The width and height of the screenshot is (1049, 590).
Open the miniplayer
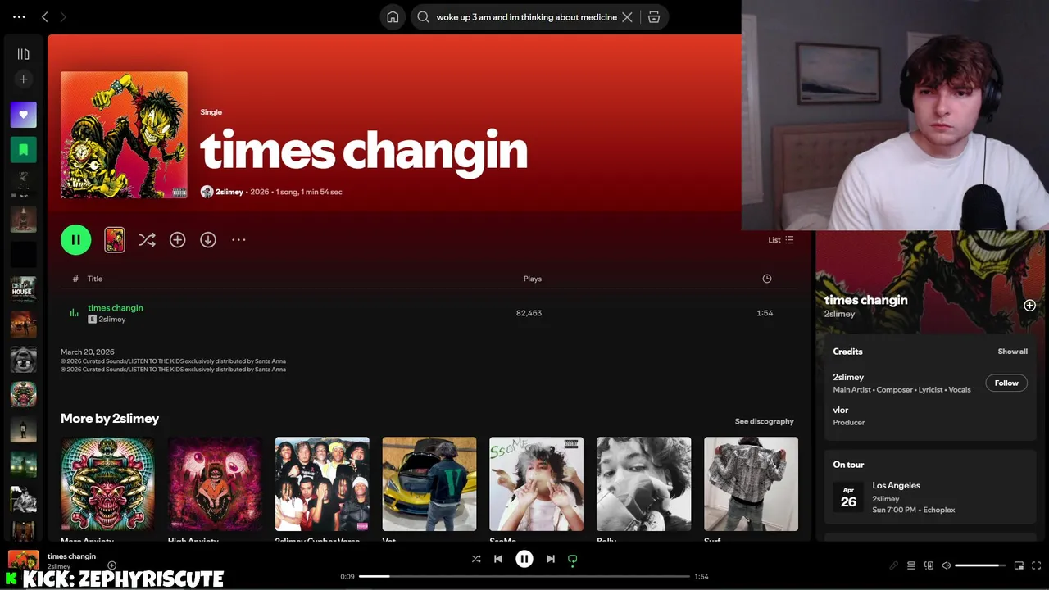[x=1019, y=565]
